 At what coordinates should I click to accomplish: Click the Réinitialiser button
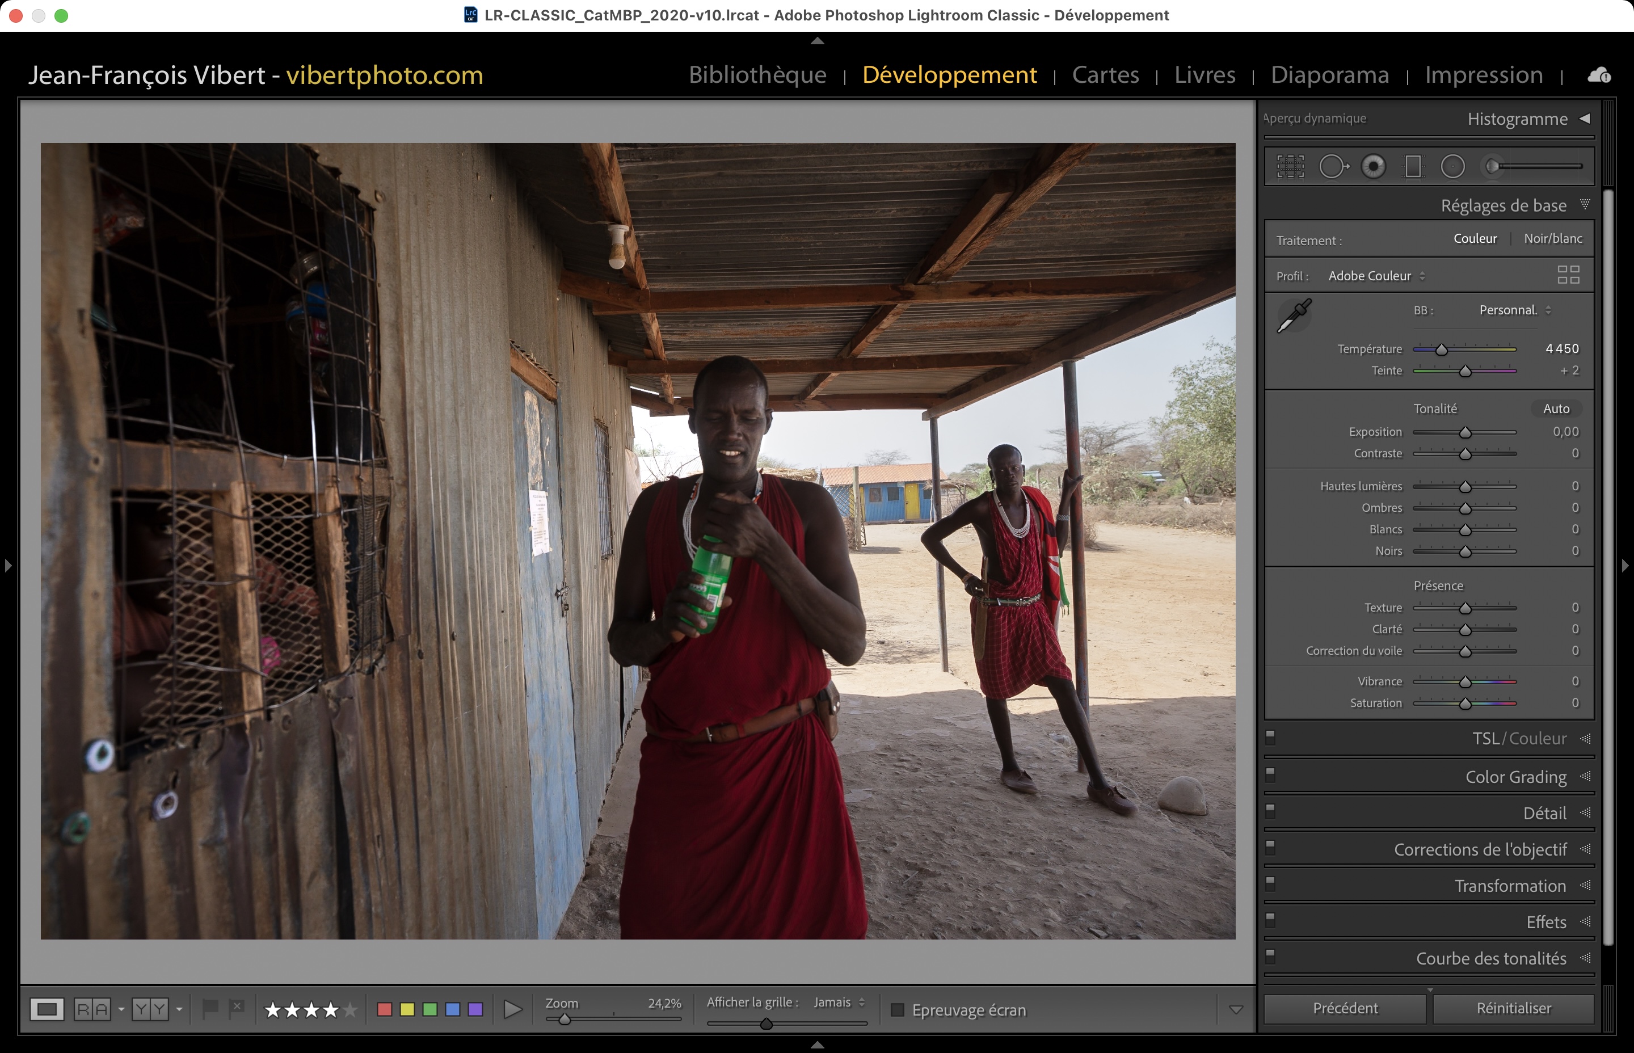pos(1513,1008)
